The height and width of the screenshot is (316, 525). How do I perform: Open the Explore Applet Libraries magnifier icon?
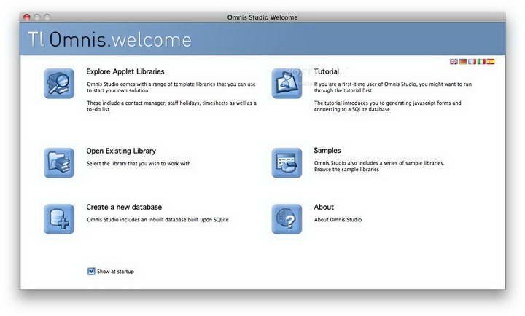pyautogui.click(x=59, y=84)
